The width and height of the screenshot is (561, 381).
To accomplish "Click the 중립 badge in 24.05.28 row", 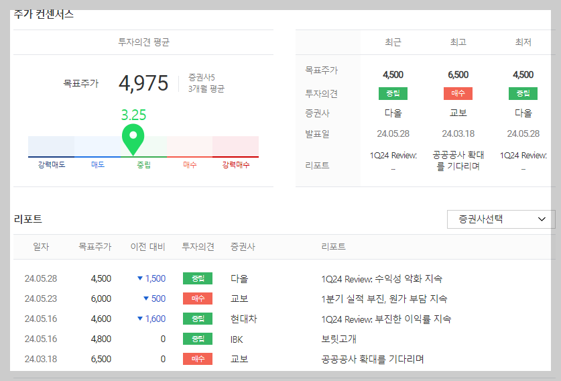I will click(x=198, y=278).
